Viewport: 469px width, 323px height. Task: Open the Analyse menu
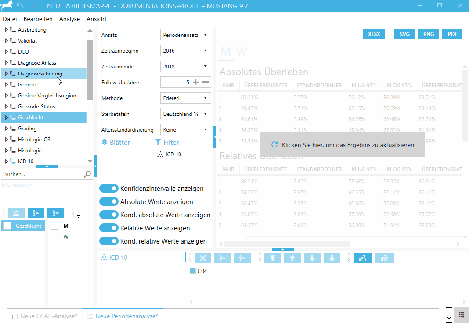tap(69, 19)
